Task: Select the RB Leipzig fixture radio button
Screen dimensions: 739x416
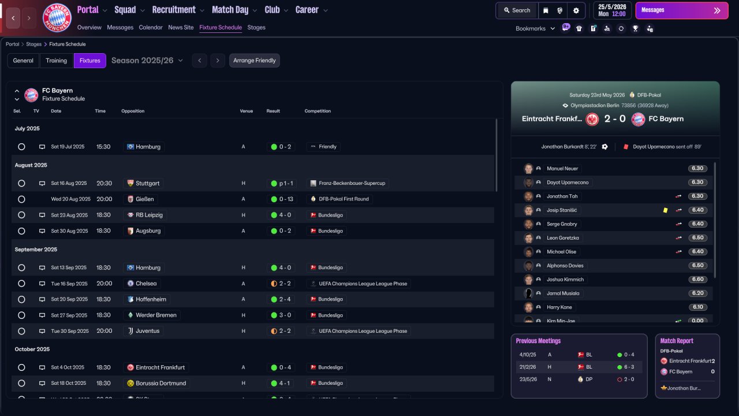Action: 21,215
